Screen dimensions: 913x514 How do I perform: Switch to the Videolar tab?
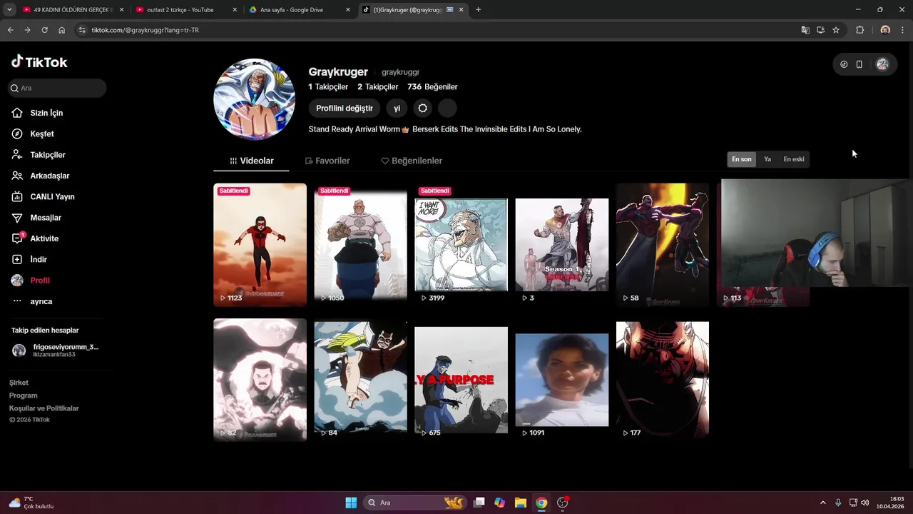pyautogui.click(x=251, y=161)
